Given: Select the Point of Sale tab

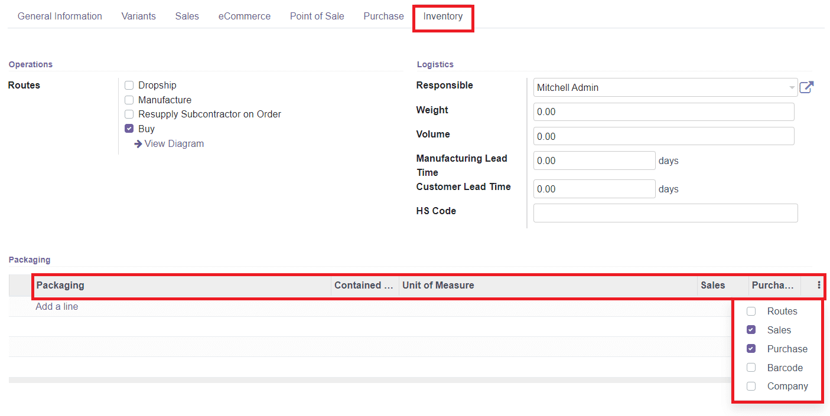Looking at the screenshot, I should 317,16.
